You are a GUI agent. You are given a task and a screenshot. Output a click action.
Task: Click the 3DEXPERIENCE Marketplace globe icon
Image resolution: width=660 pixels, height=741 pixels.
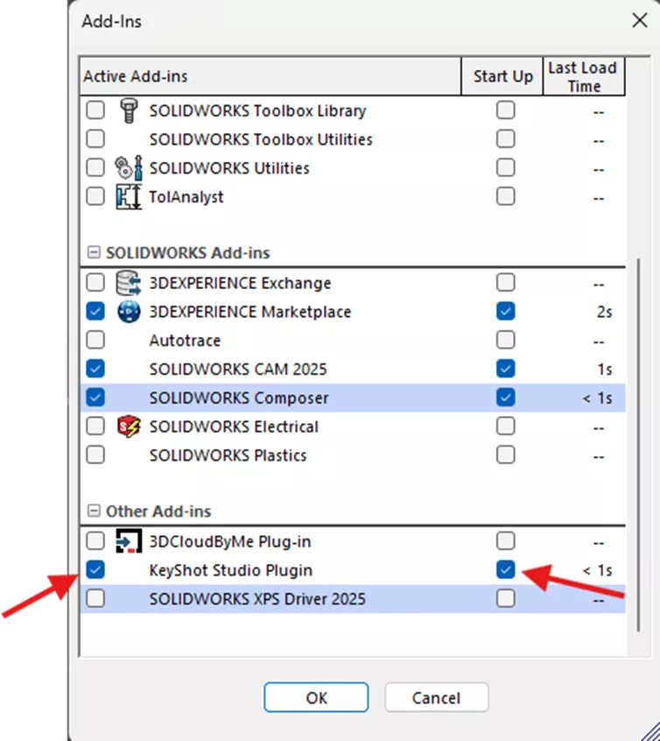(x=129, y=312)
